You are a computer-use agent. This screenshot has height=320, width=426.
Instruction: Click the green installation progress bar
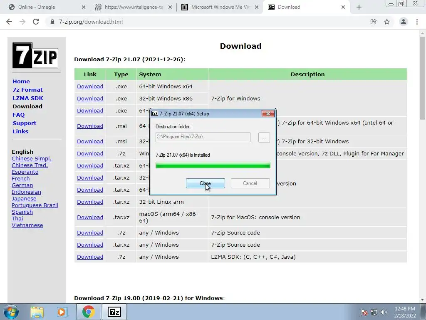(x=213, y=165)
